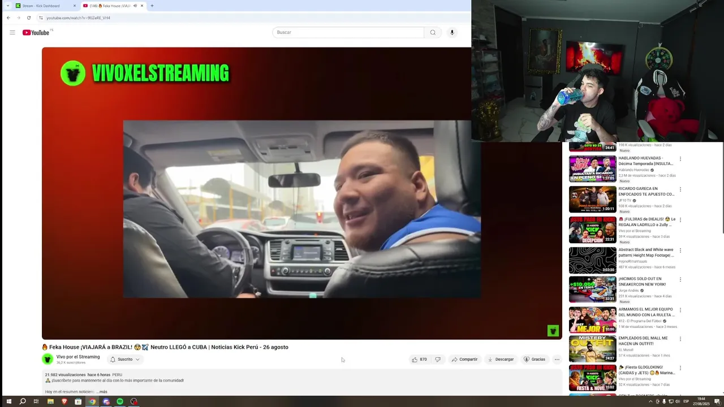Image resolution: width=724 pixels, height=407 pixels.
Task: Open the notification center on taskbar
Action: 717,401
